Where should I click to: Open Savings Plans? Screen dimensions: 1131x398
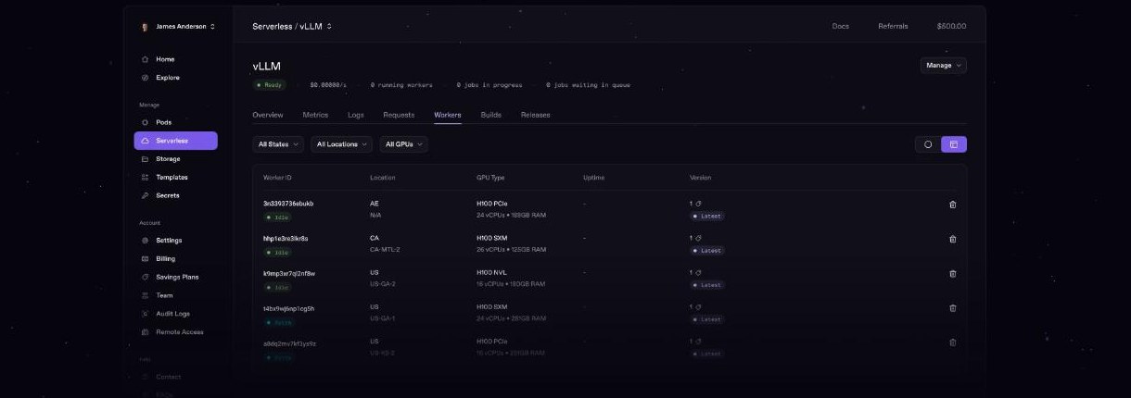tap(175, 277)
